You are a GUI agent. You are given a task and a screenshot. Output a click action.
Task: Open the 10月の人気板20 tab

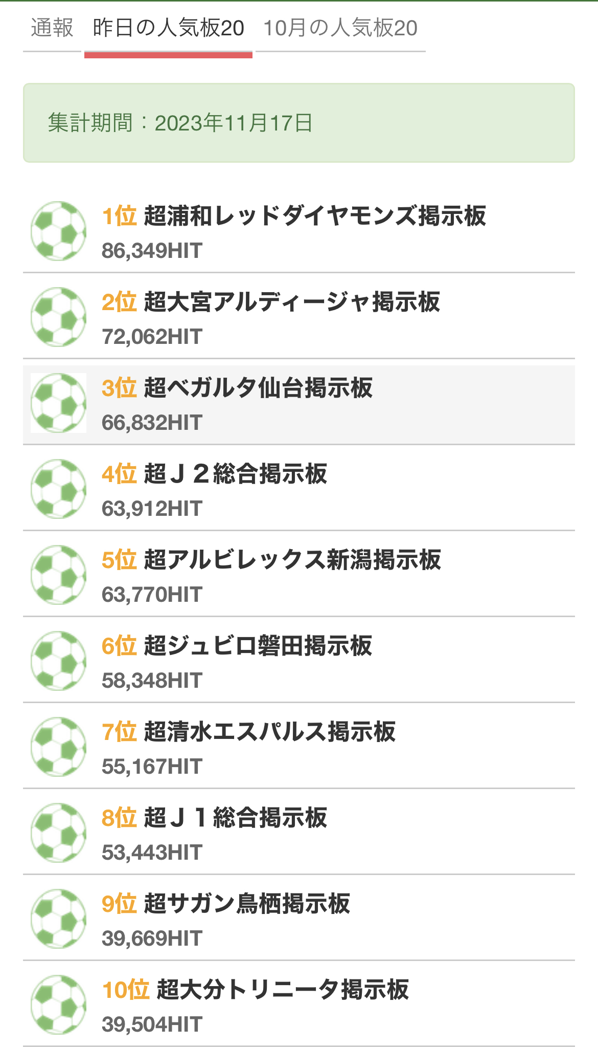coord(340,28)
